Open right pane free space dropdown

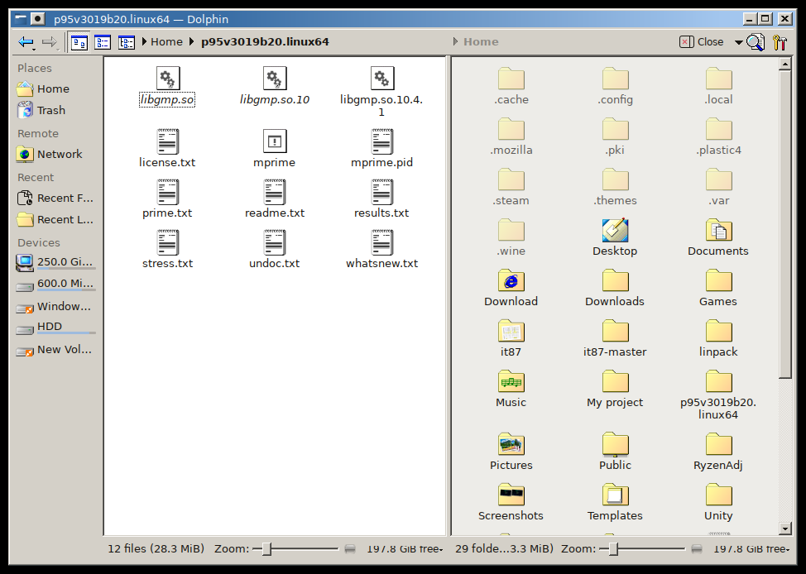coord(751,549)
